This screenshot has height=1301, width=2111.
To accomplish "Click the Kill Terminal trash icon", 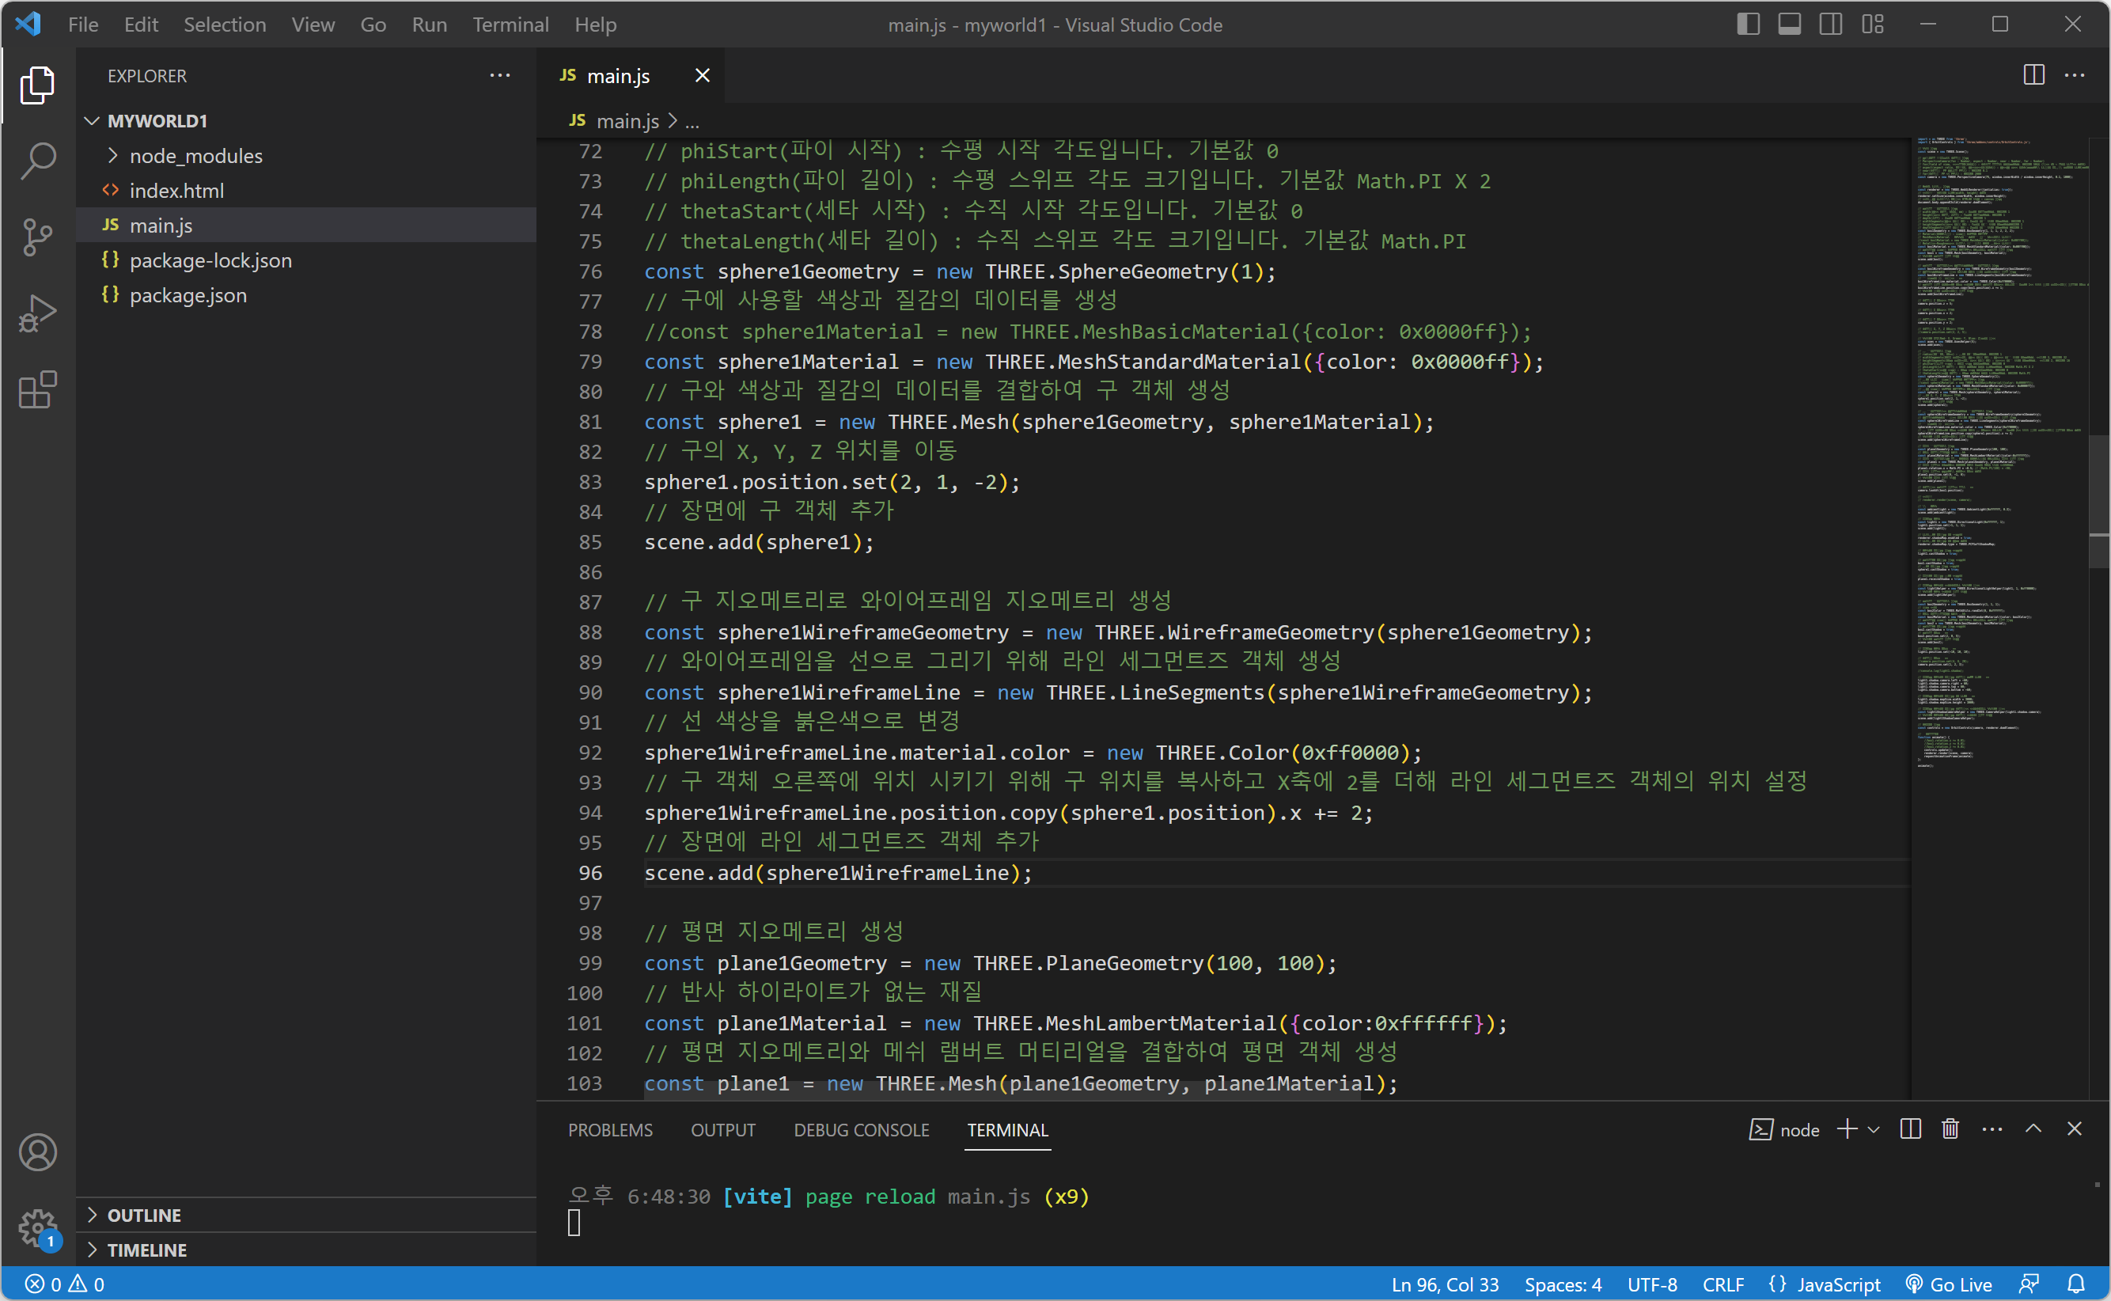I will click(1950, 1129).
